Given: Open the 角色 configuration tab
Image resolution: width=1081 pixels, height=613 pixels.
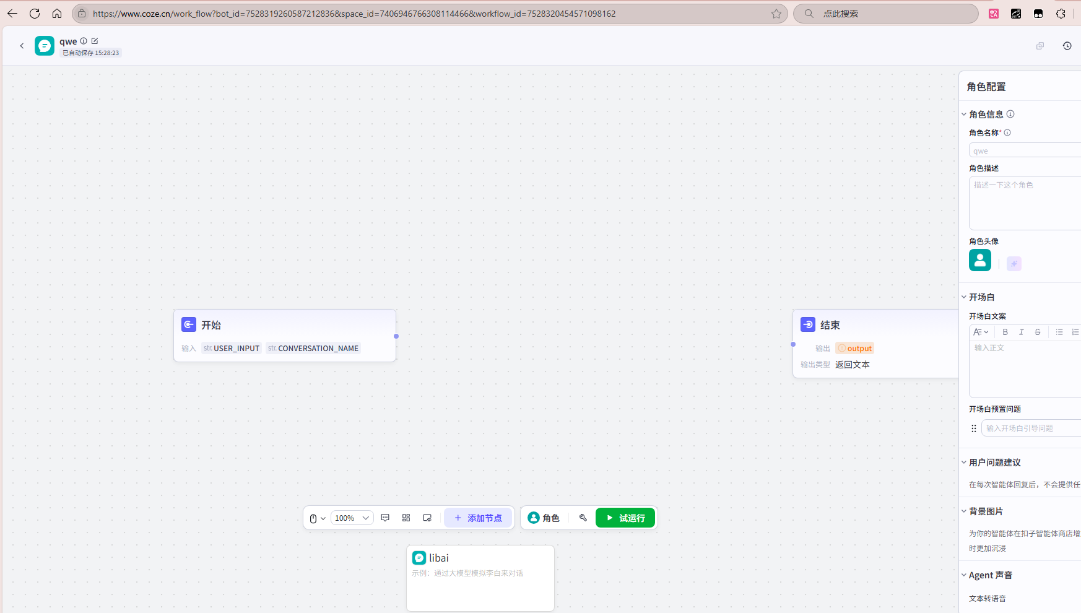Looking at the screenshot, I should tap(544, 518).
